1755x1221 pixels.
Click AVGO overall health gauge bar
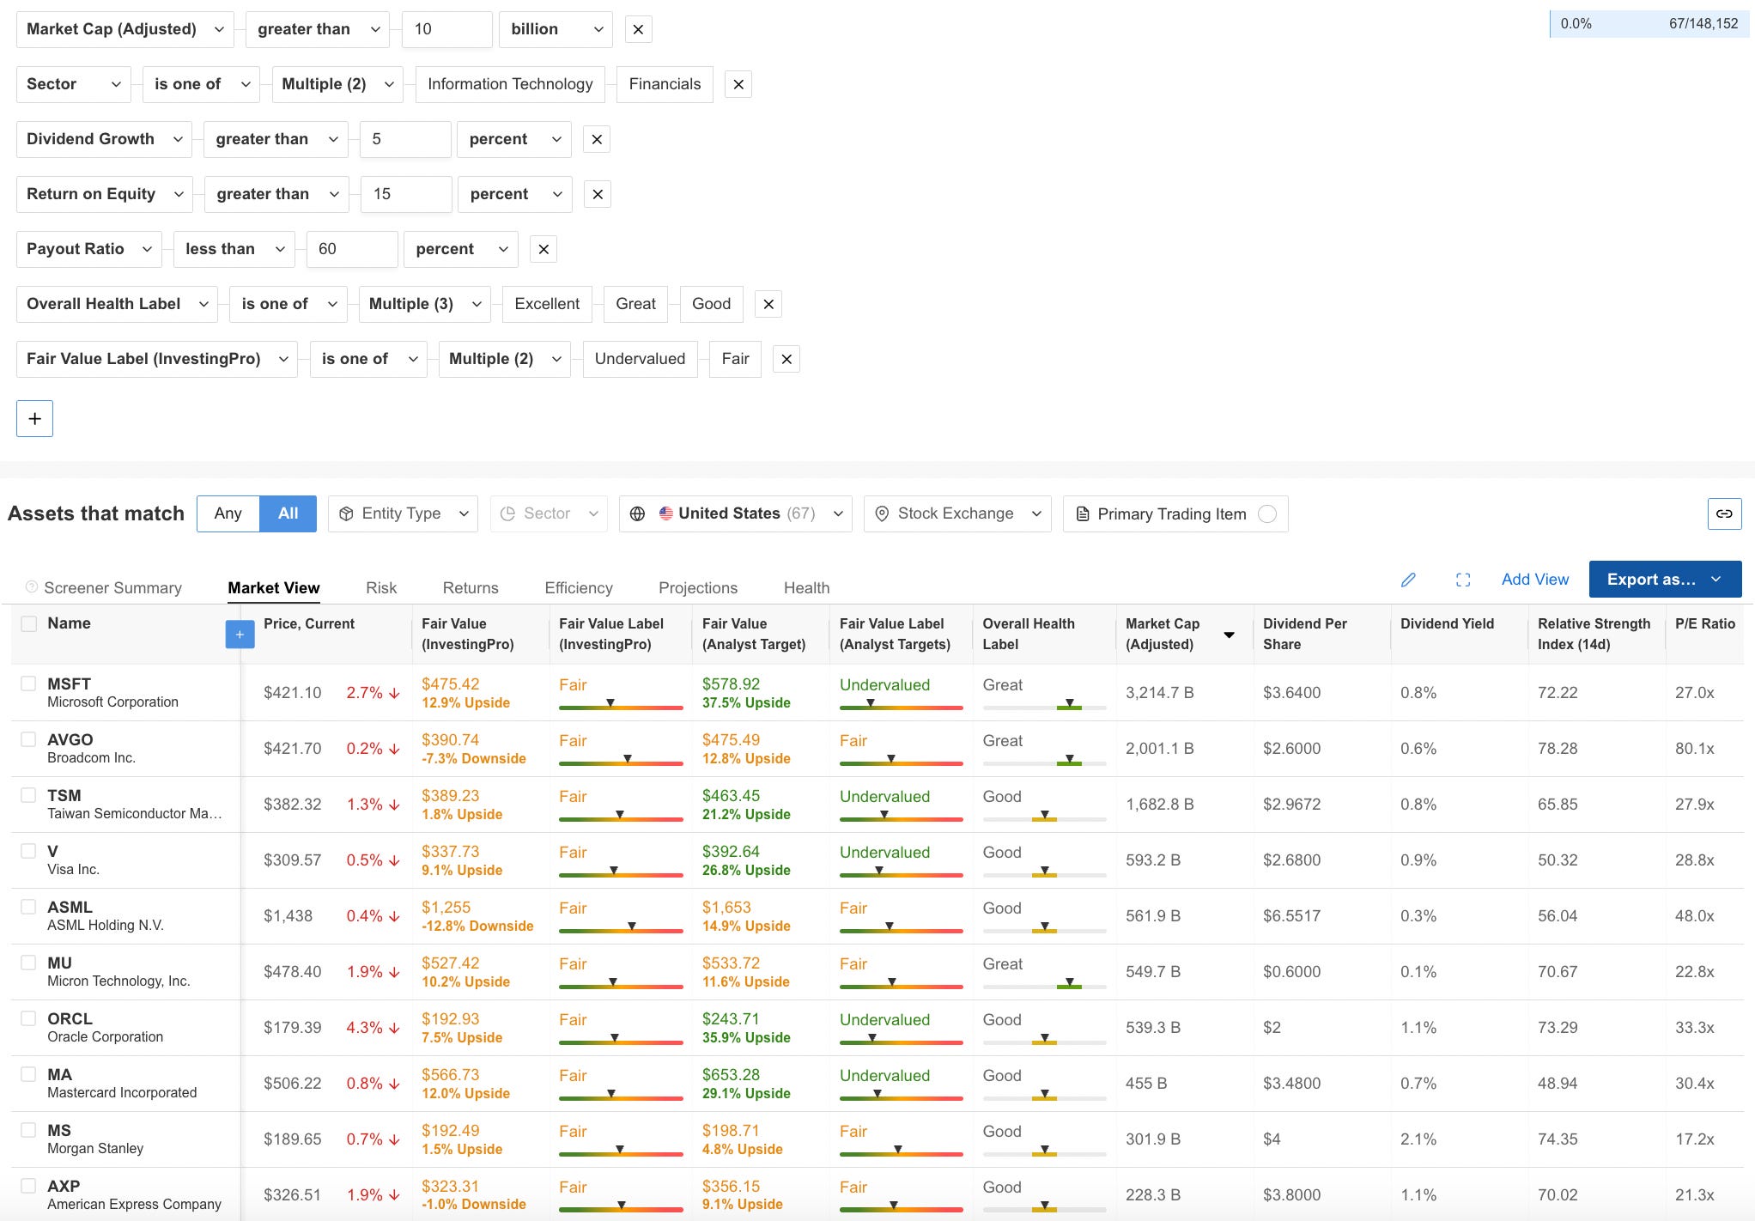tap(1044, 761)
